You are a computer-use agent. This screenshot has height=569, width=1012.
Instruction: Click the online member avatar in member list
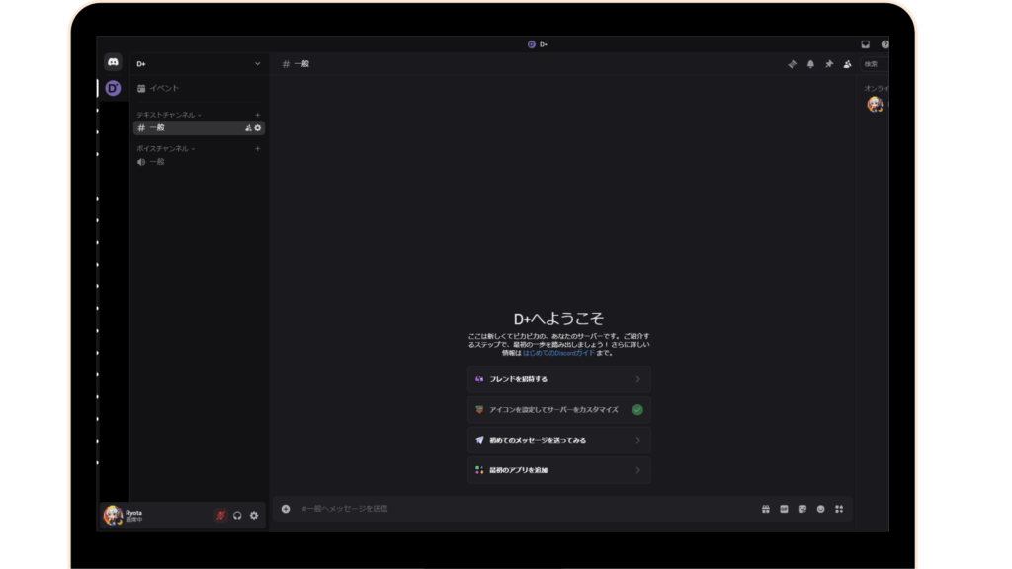point(875,104)
